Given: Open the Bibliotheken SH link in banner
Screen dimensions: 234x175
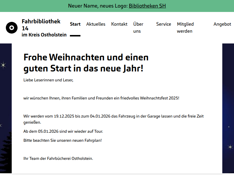Looking at the screenshot, I should (147, 6).
